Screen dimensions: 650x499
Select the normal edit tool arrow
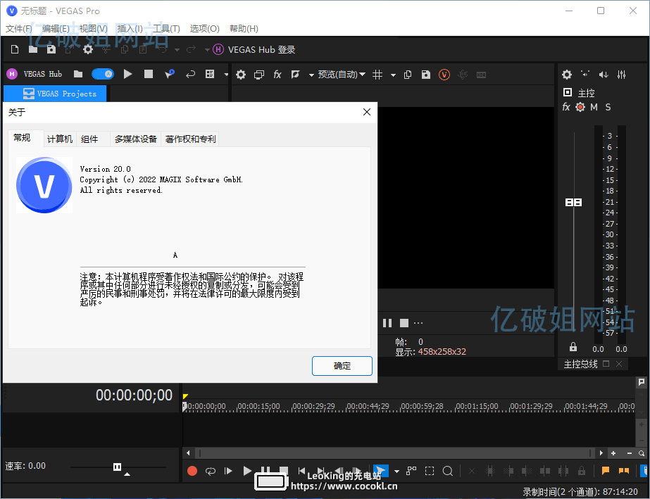point(382,471)
